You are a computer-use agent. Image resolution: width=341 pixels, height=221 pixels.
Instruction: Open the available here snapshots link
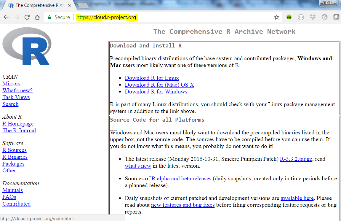(297, 198)
